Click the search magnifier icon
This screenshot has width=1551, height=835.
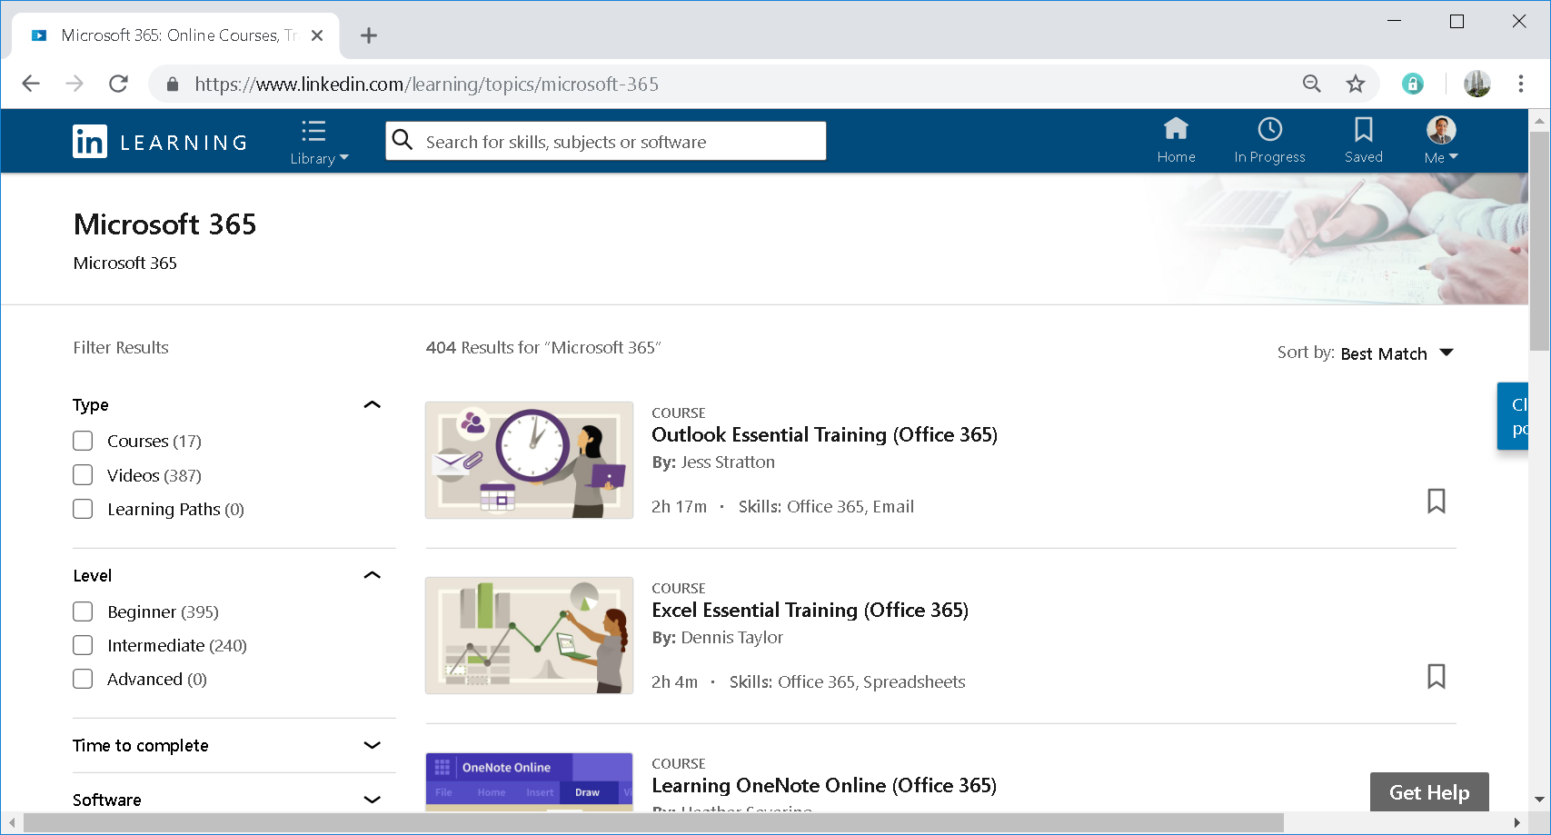[x=403, y=140]
